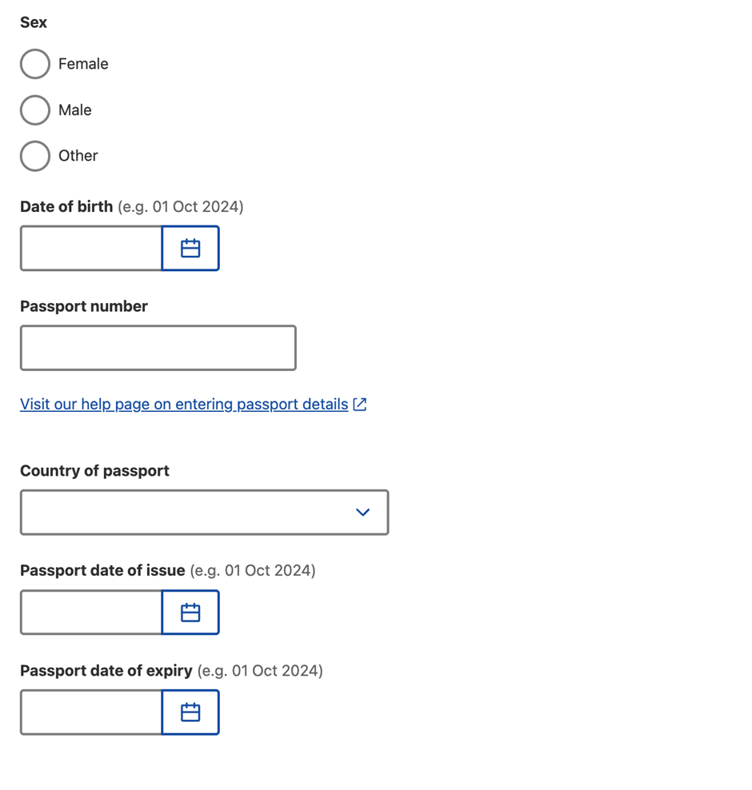Click the "Female" label text
The width and height of the screenshot is (752, 790).
tap(83, 64)
